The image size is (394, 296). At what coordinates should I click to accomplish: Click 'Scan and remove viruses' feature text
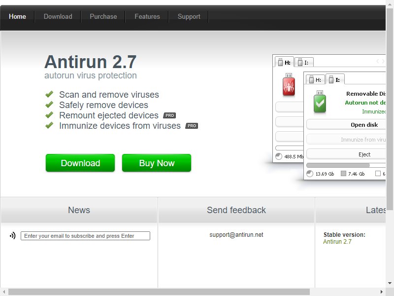[x=109, y=95]
